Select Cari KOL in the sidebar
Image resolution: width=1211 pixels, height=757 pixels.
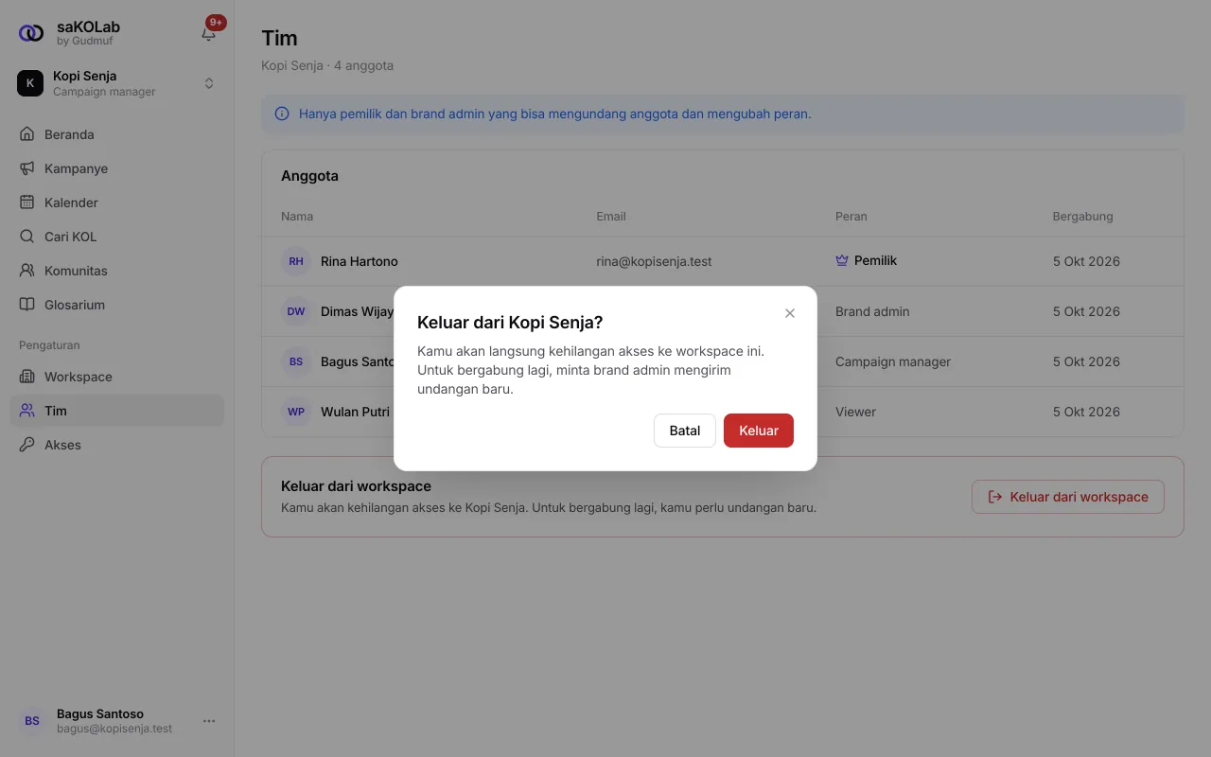tap(117, 237)
